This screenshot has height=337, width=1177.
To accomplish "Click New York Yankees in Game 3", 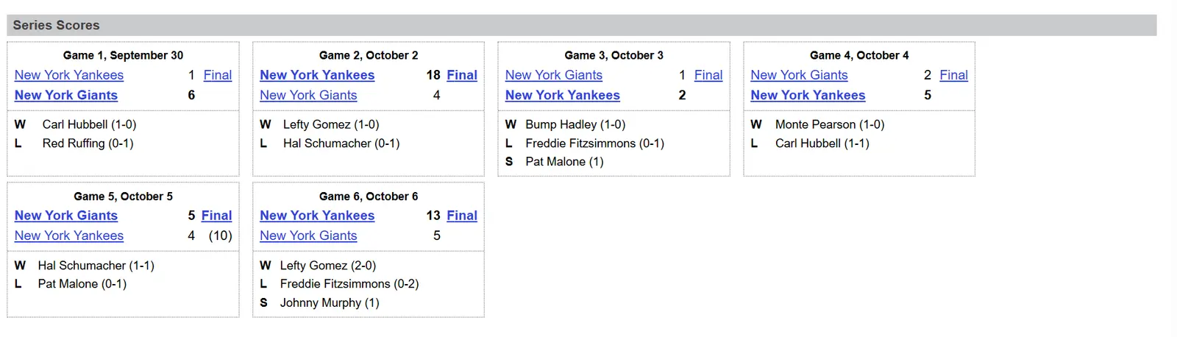I will 563,95.
